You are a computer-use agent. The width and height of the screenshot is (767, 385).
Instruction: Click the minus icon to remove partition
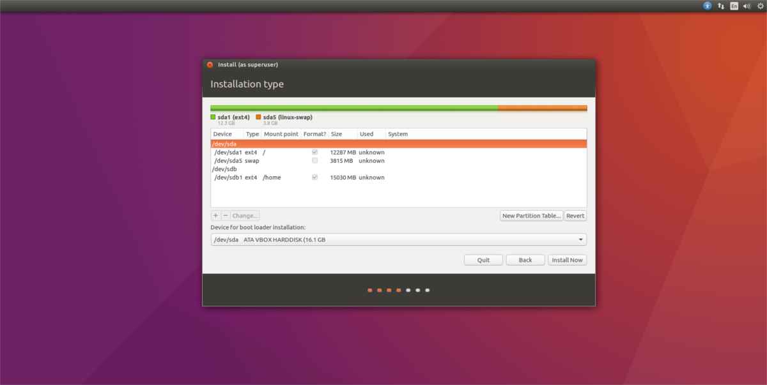coord(226,216)
